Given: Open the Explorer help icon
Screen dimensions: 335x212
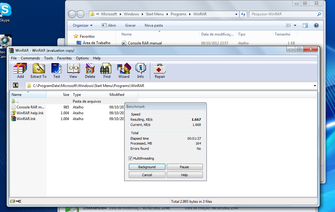Looking at the screenshot, I should tap(316, 25).
